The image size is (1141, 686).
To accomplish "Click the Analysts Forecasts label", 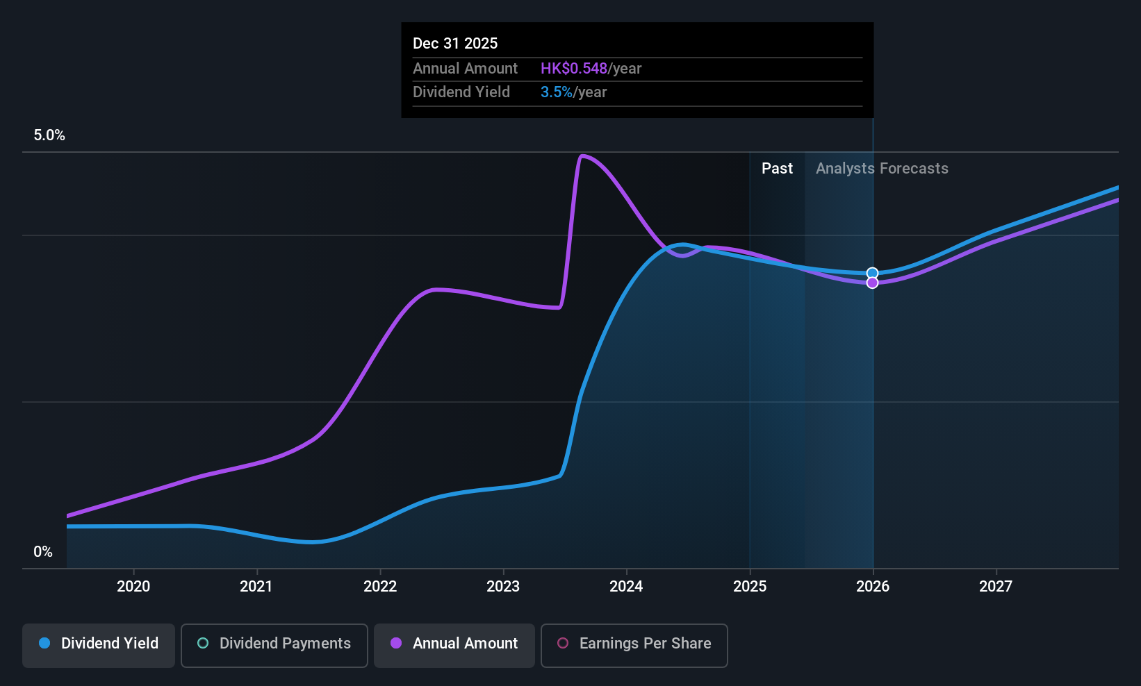I will tap(882, 168).
